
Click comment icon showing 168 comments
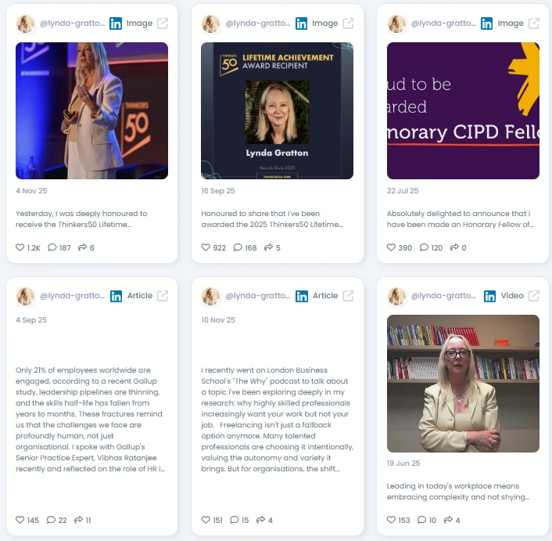click(238, 247)
